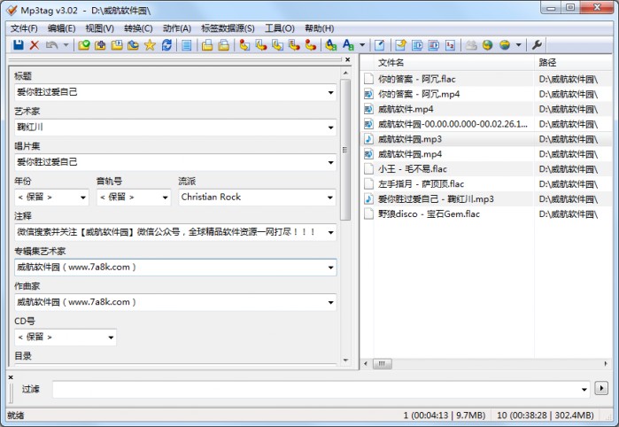Open the 文件(F) menu
Screen dimensions: 619x427
click(x=24, y=28)
